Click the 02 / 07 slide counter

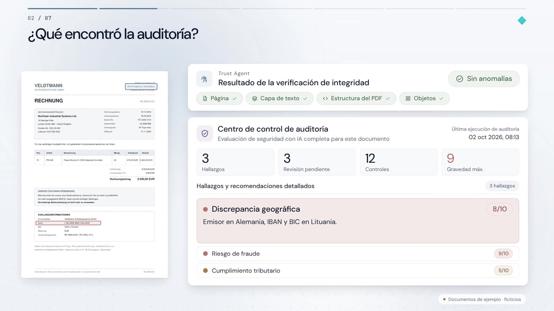(x=39, y=18)
